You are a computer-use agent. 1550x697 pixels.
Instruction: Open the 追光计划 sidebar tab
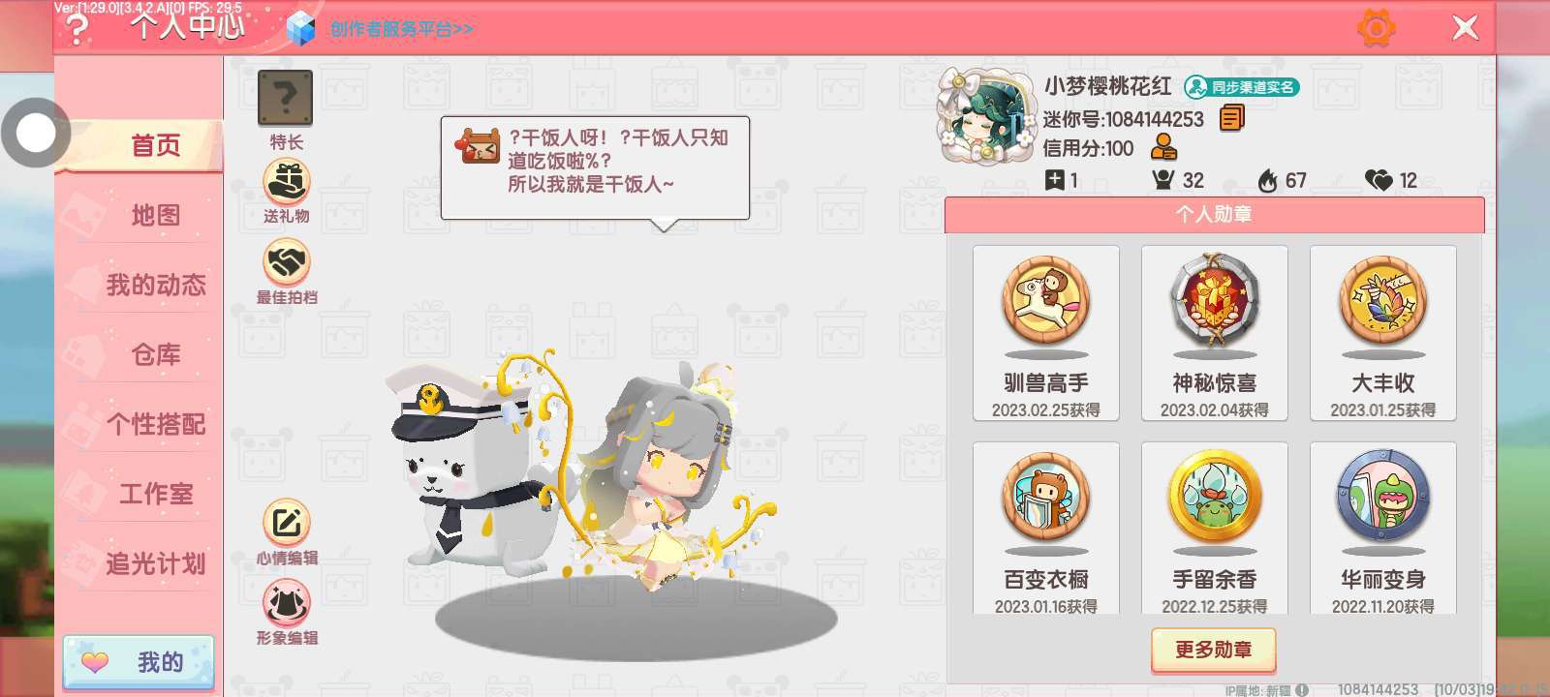(x=155, y=563)
